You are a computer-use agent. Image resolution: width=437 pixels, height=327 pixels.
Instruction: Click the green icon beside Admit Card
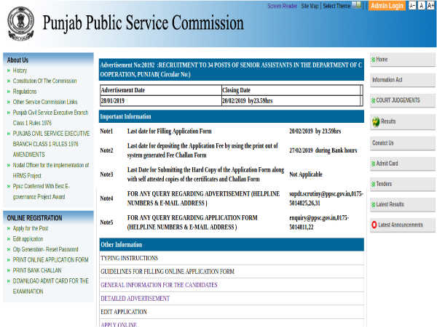point(374,163)
